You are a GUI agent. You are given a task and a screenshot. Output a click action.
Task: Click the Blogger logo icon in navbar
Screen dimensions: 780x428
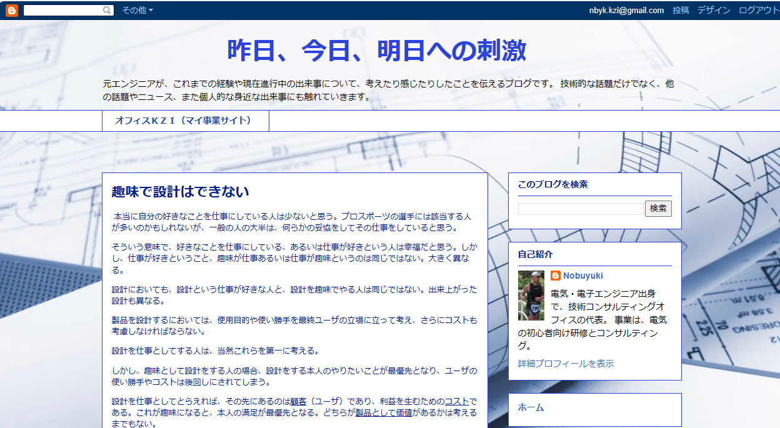(x=11, y=10)
